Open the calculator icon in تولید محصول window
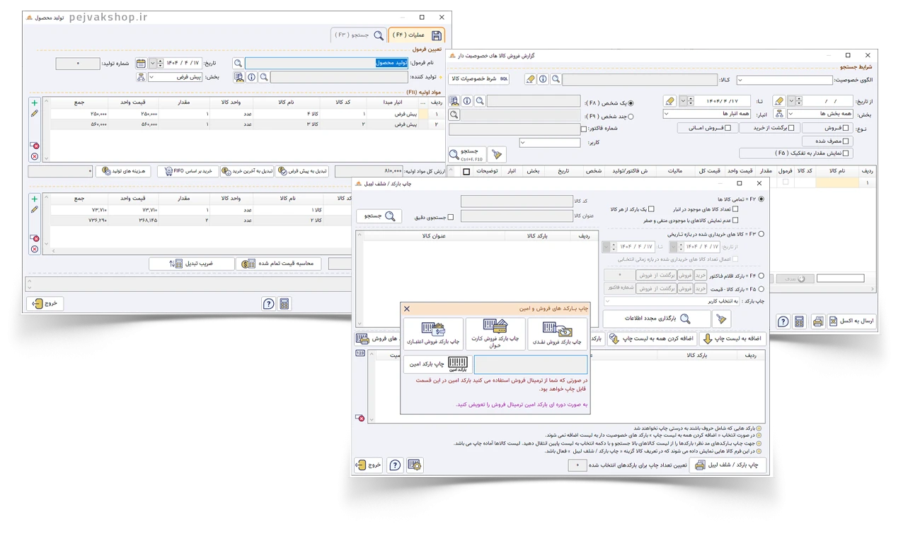Viewport: 920px width, 540px height. click(284, 304)
